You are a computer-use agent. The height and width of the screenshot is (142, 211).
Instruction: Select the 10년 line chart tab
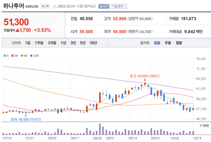[x=93, y=43]
